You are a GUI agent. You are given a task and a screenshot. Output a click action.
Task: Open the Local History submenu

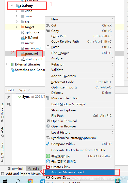(80, 132)
